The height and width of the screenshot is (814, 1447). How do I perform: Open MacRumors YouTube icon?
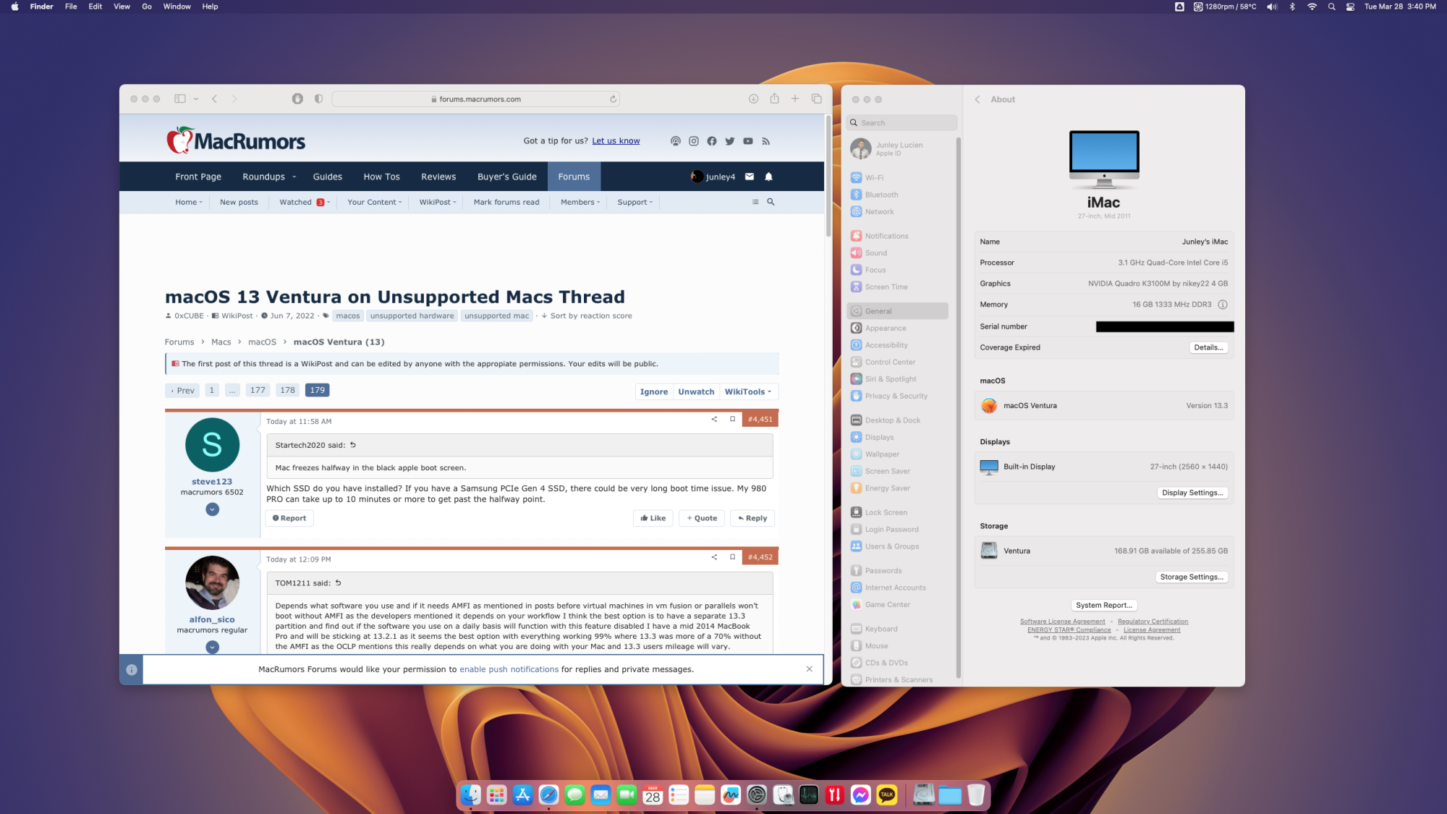(x=747, y=141)
